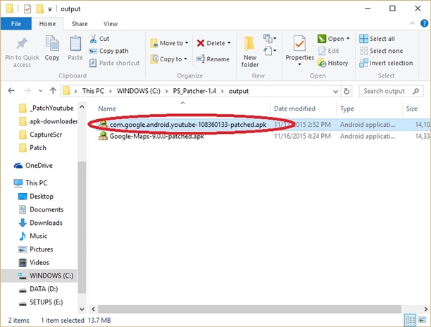Click Copy path in the ribbon
The height and width of the screenshot is (327, 431).
click(x=108, y=51)
